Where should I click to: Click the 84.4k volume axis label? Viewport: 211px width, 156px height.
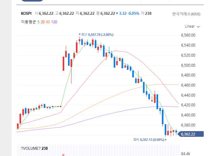pos(186,153)
